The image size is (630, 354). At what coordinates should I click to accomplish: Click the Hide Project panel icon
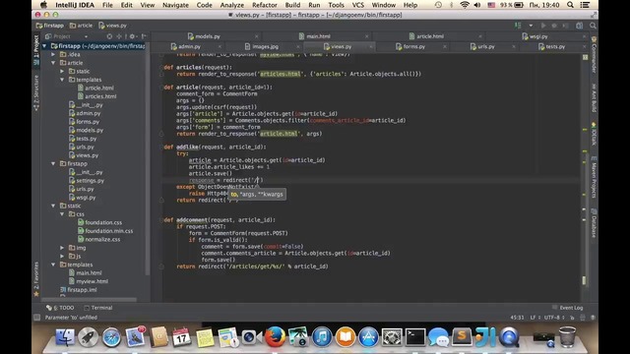coord(144,36)
